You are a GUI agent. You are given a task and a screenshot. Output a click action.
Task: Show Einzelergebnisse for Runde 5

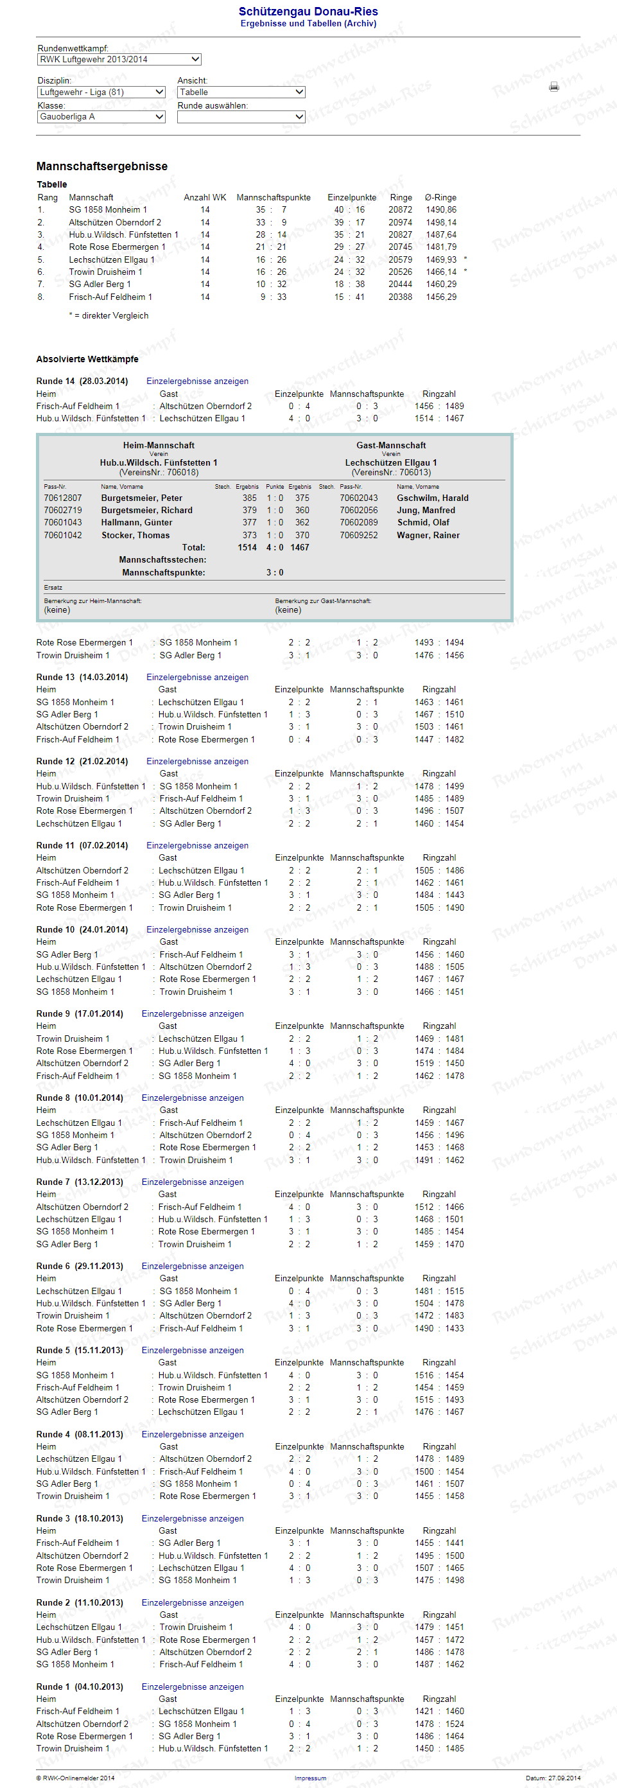pyautogui.click(x=192, y=1350)
